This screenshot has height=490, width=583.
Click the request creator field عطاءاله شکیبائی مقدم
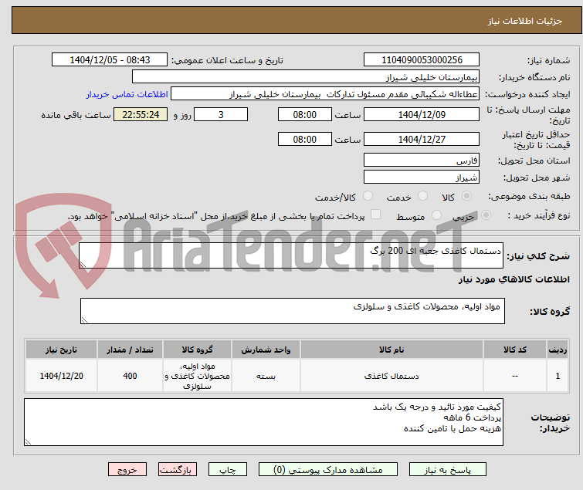click(325, 94)
